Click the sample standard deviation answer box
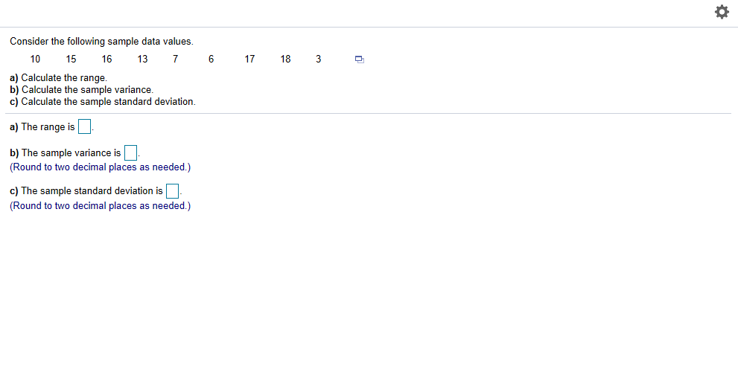Viewport: 738px width, 392px height. [172, 191]
